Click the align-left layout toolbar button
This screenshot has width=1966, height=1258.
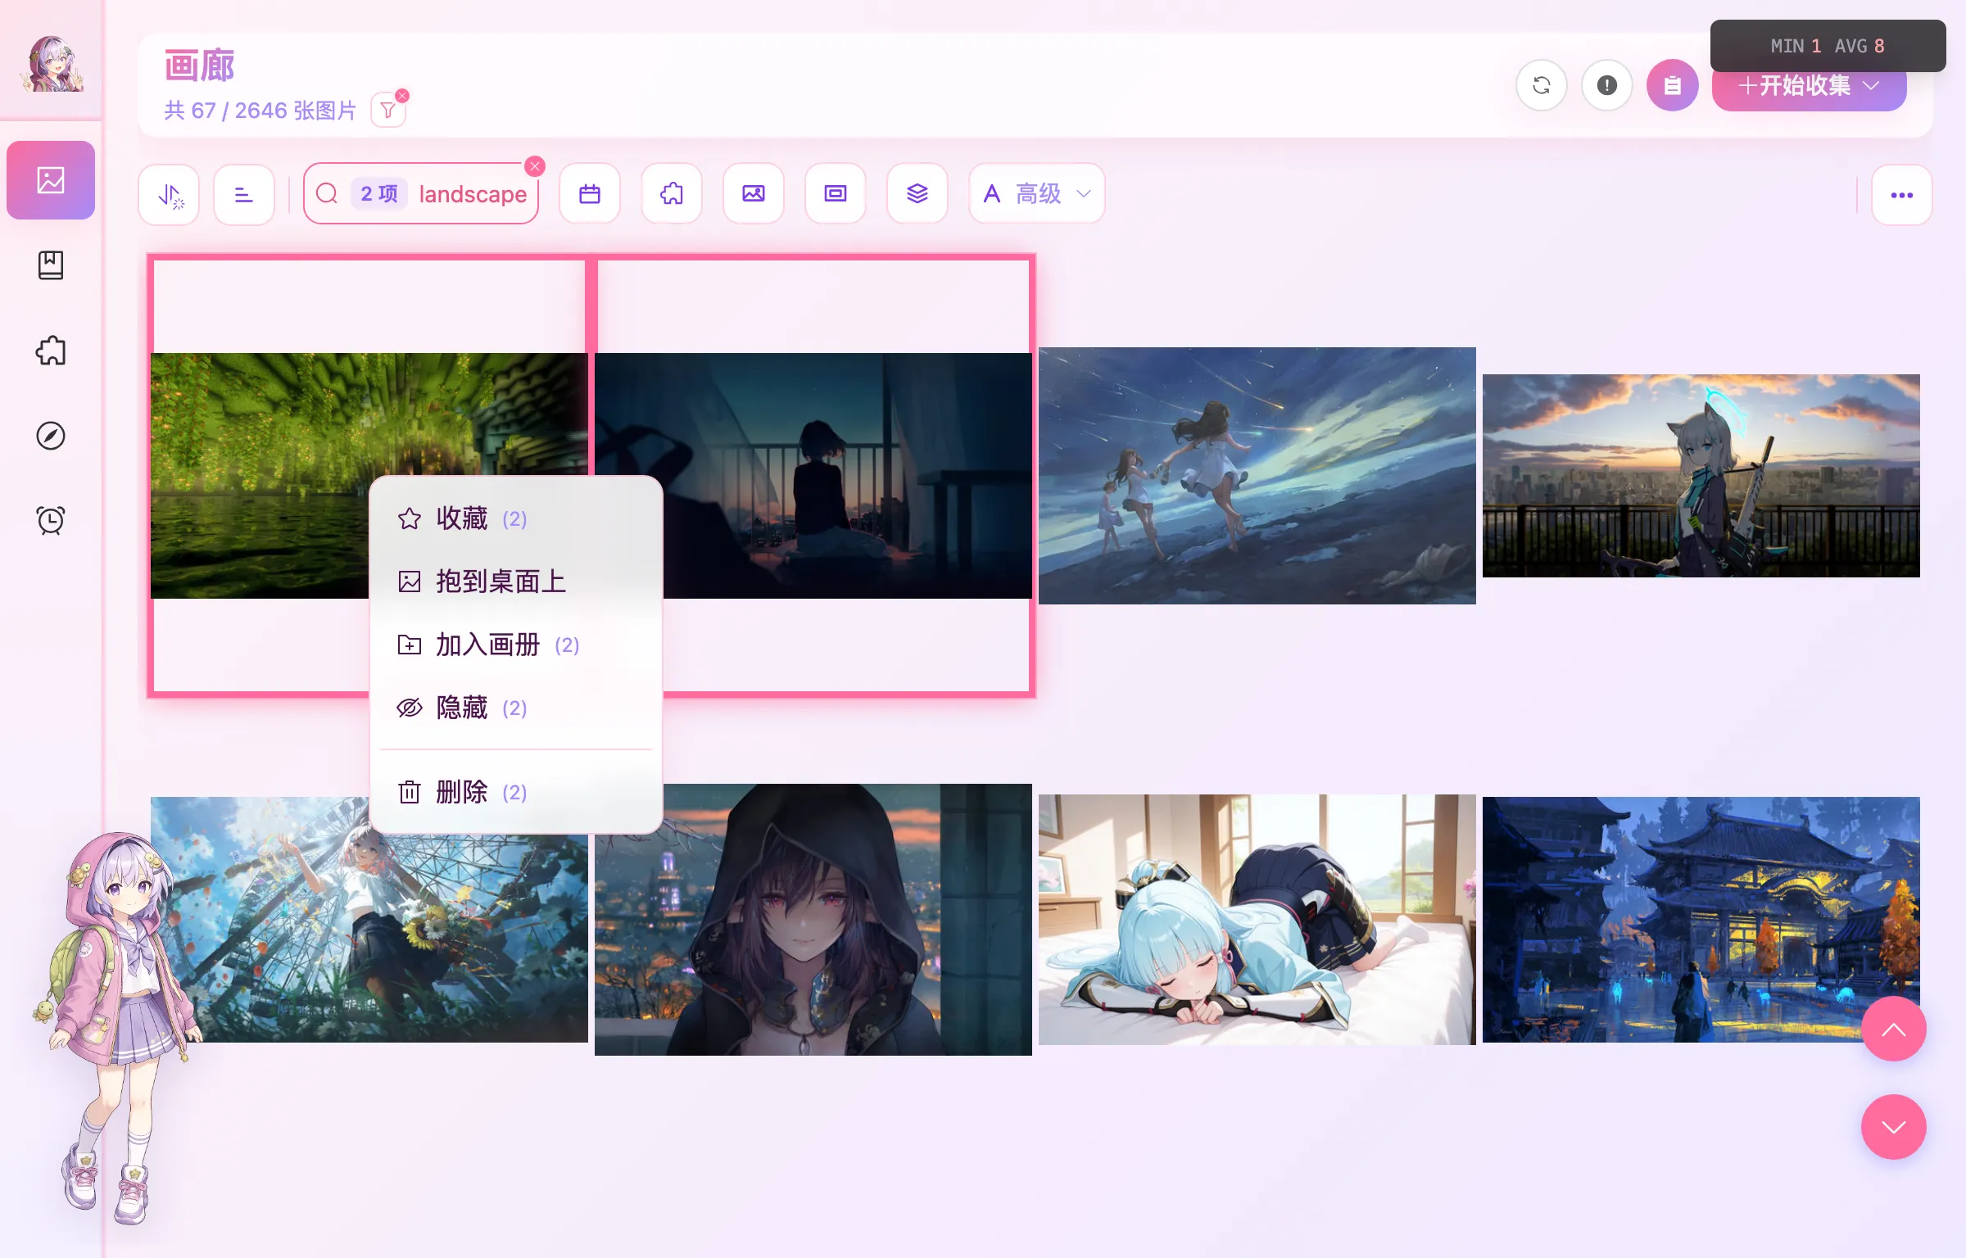[x=244, y=194]
